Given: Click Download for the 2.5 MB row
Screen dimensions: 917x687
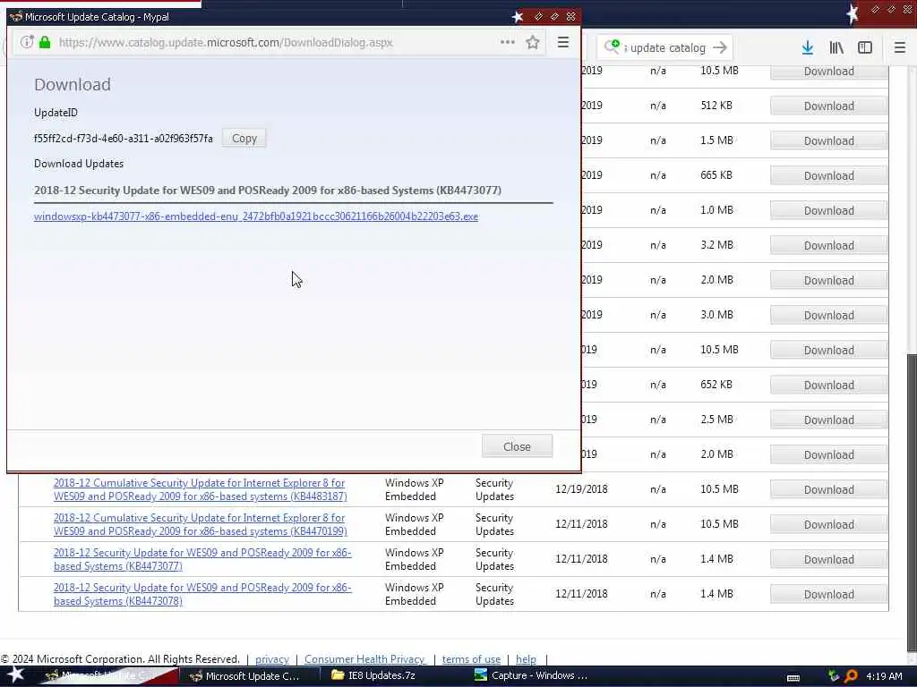Looking at the screenshot, I should 828,420.
